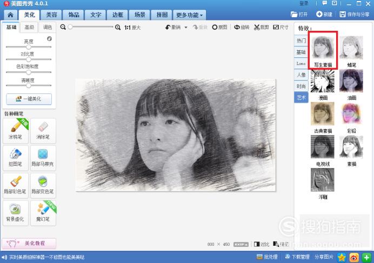
Task: Switch to the 饰品 tab
Action: [74, 15]
